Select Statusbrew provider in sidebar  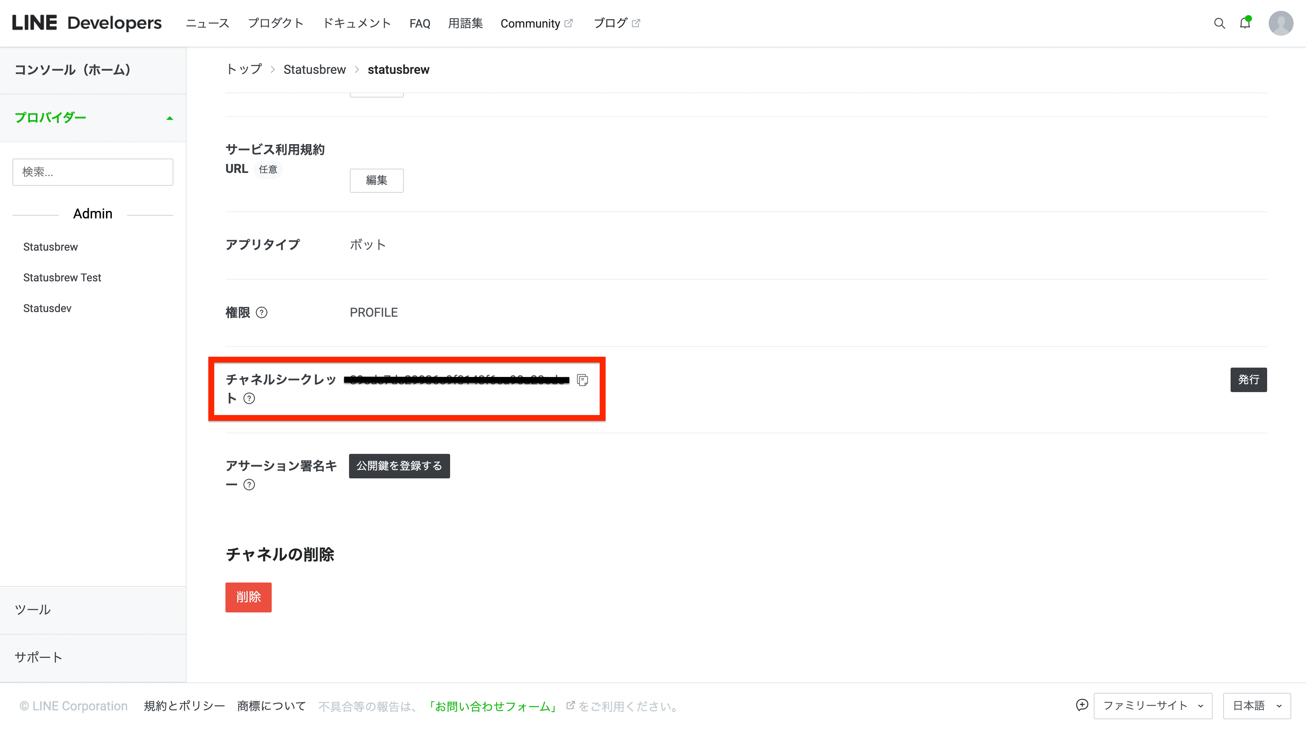[51, 247]
